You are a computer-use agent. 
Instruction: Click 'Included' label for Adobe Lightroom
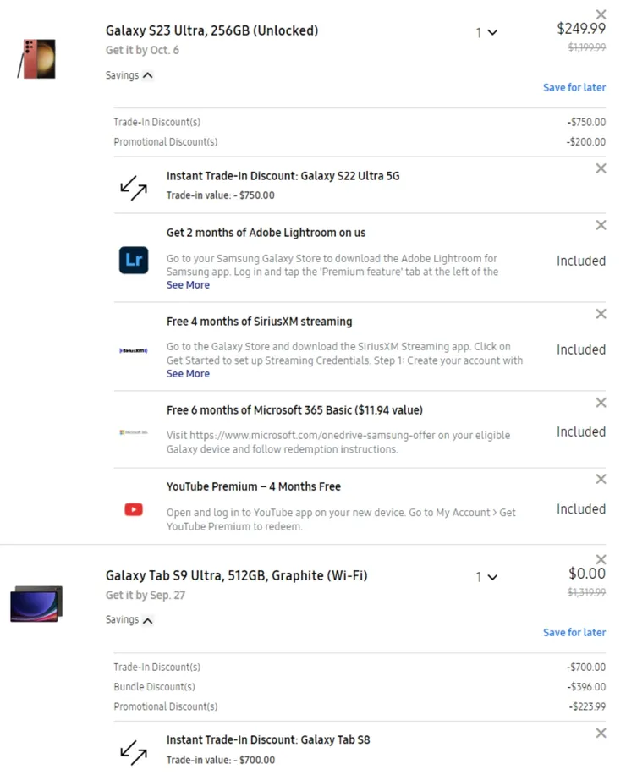[581, 261]
